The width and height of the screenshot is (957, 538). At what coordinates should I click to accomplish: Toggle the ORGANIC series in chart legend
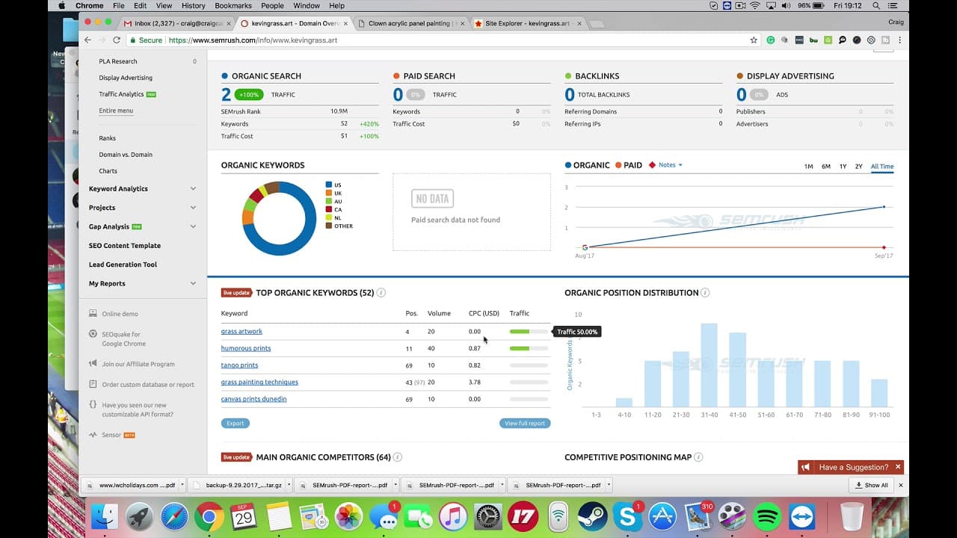coord(588,165)
